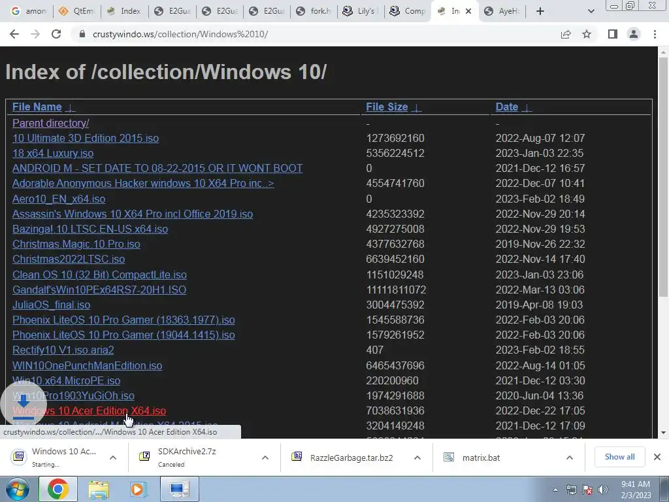Open Clean OS 10 (32 Bit) CompactLite.iso
The width and height of the screenshot is (669, 502).
coord(99,275)
